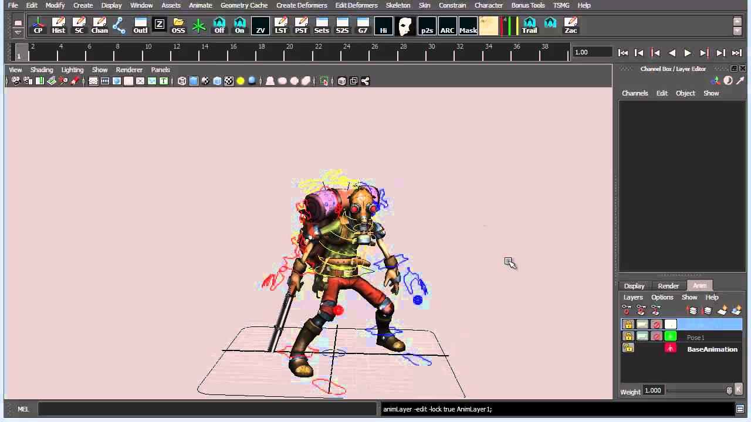This screenshot has width=751, height=422.
Task: Open the viewport Renderer menu
Action: tap(129, 70)
